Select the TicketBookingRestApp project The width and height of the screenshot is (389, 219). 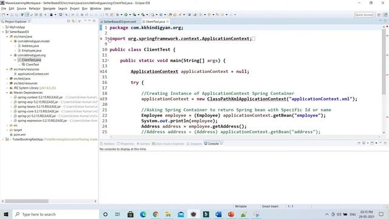tap(27, 139)
